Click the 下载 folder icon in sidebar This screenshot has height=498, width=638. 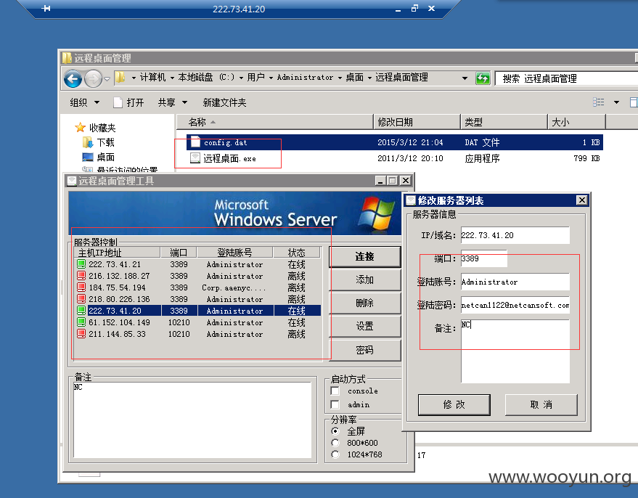click(x=88, y=142)
